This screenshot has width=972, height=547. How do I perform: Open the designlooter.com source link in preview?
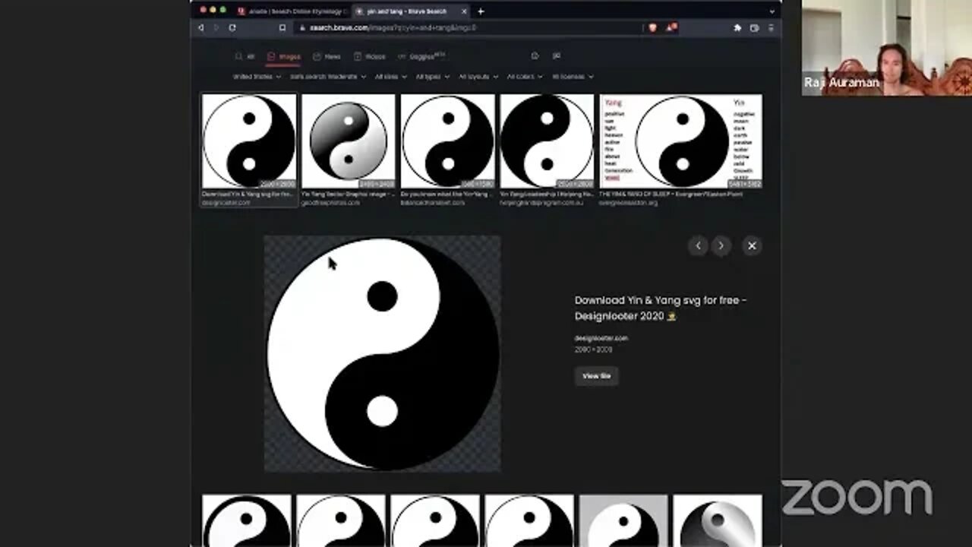point(601,338)
